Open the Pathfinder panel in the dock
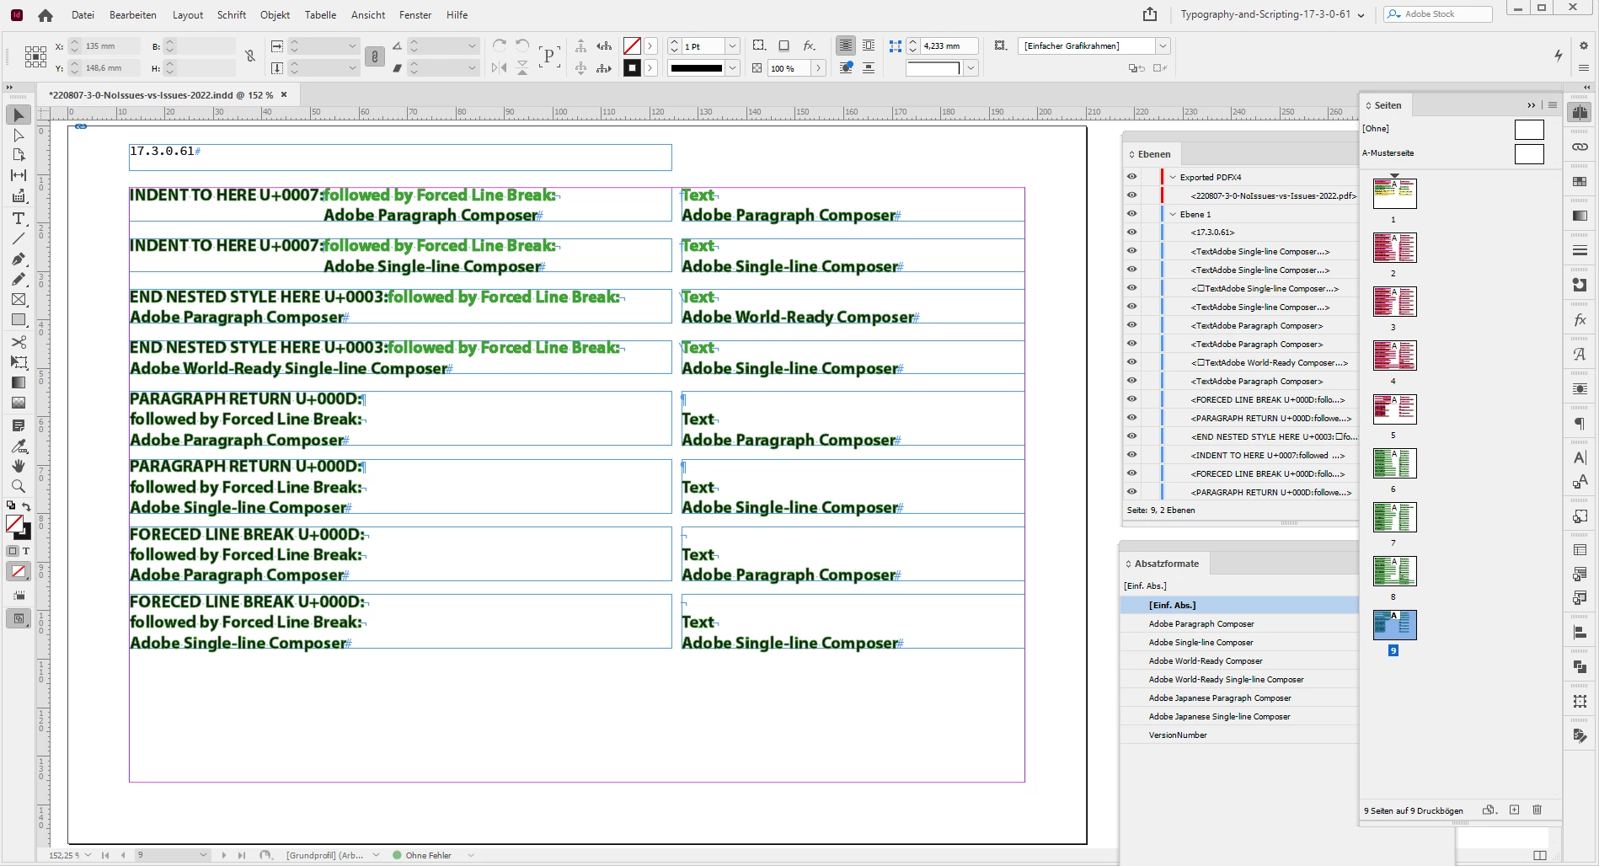The height and width of the screenshot is (866, 1599). 1580,666
